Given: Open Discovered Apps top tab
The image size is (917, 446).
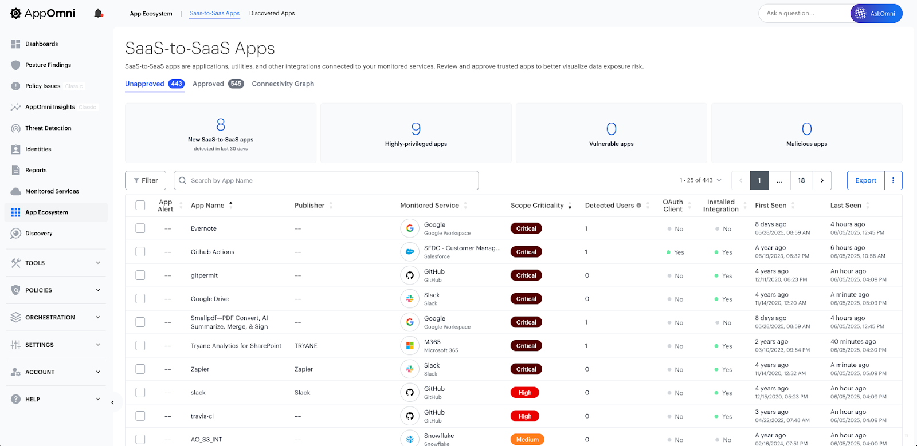Looking at the screenshot, I should click(x=272, y=13).
